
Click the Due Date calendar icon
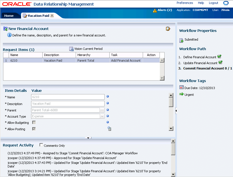coord(181,87)
